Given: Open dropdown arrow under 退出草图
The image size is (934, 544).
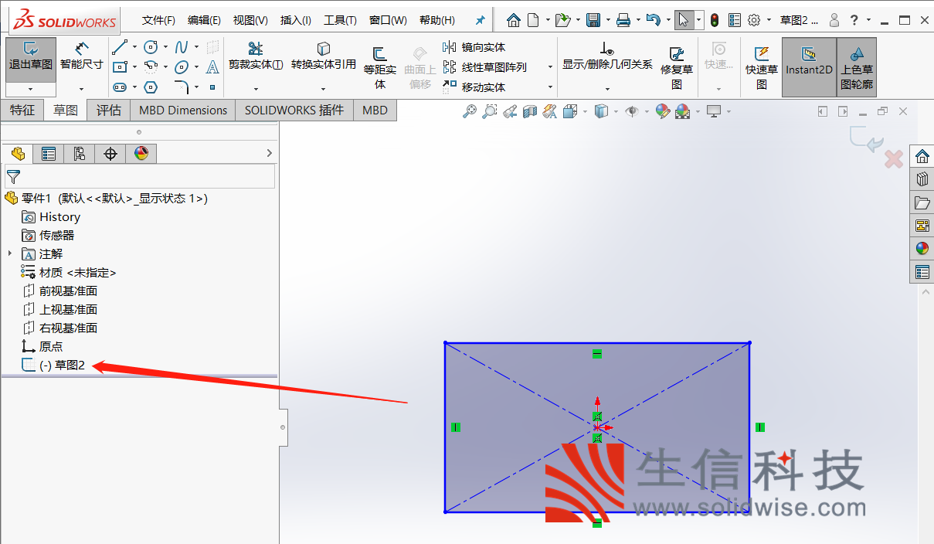Looking at the screenshot, I should pos(31,89).
